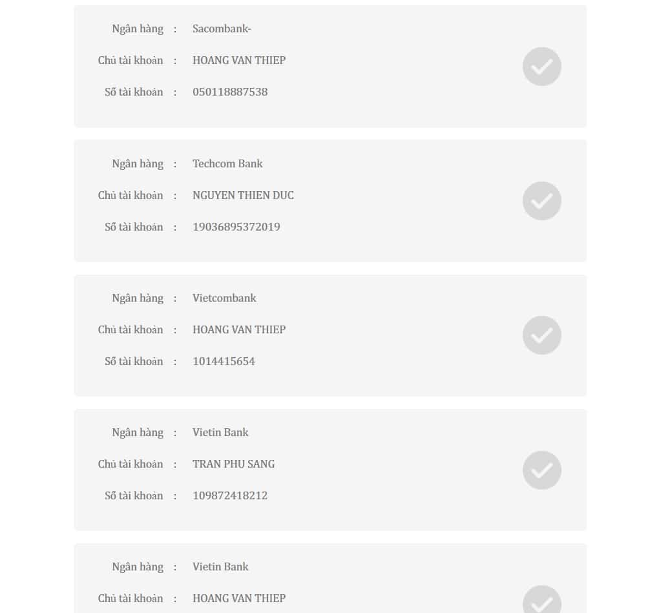Click Techcom account number 19036895372019
650x613 pixels.
(236, 227)
